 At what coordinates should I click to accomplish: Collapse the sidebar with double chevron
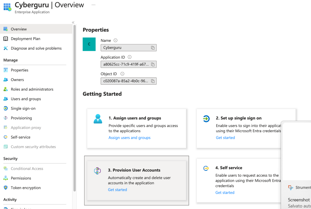pyautogui.click(x=73, y=22)
